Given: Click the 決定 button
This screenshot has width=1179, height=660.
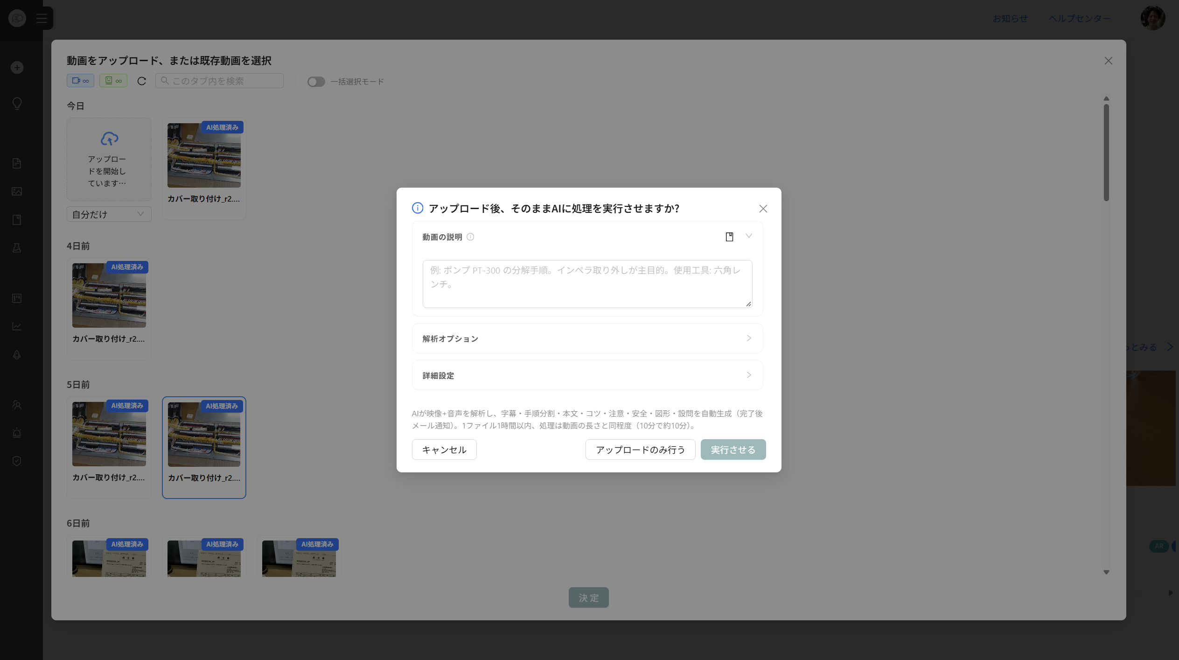Looking at the screenshot, I should point(588,597).
